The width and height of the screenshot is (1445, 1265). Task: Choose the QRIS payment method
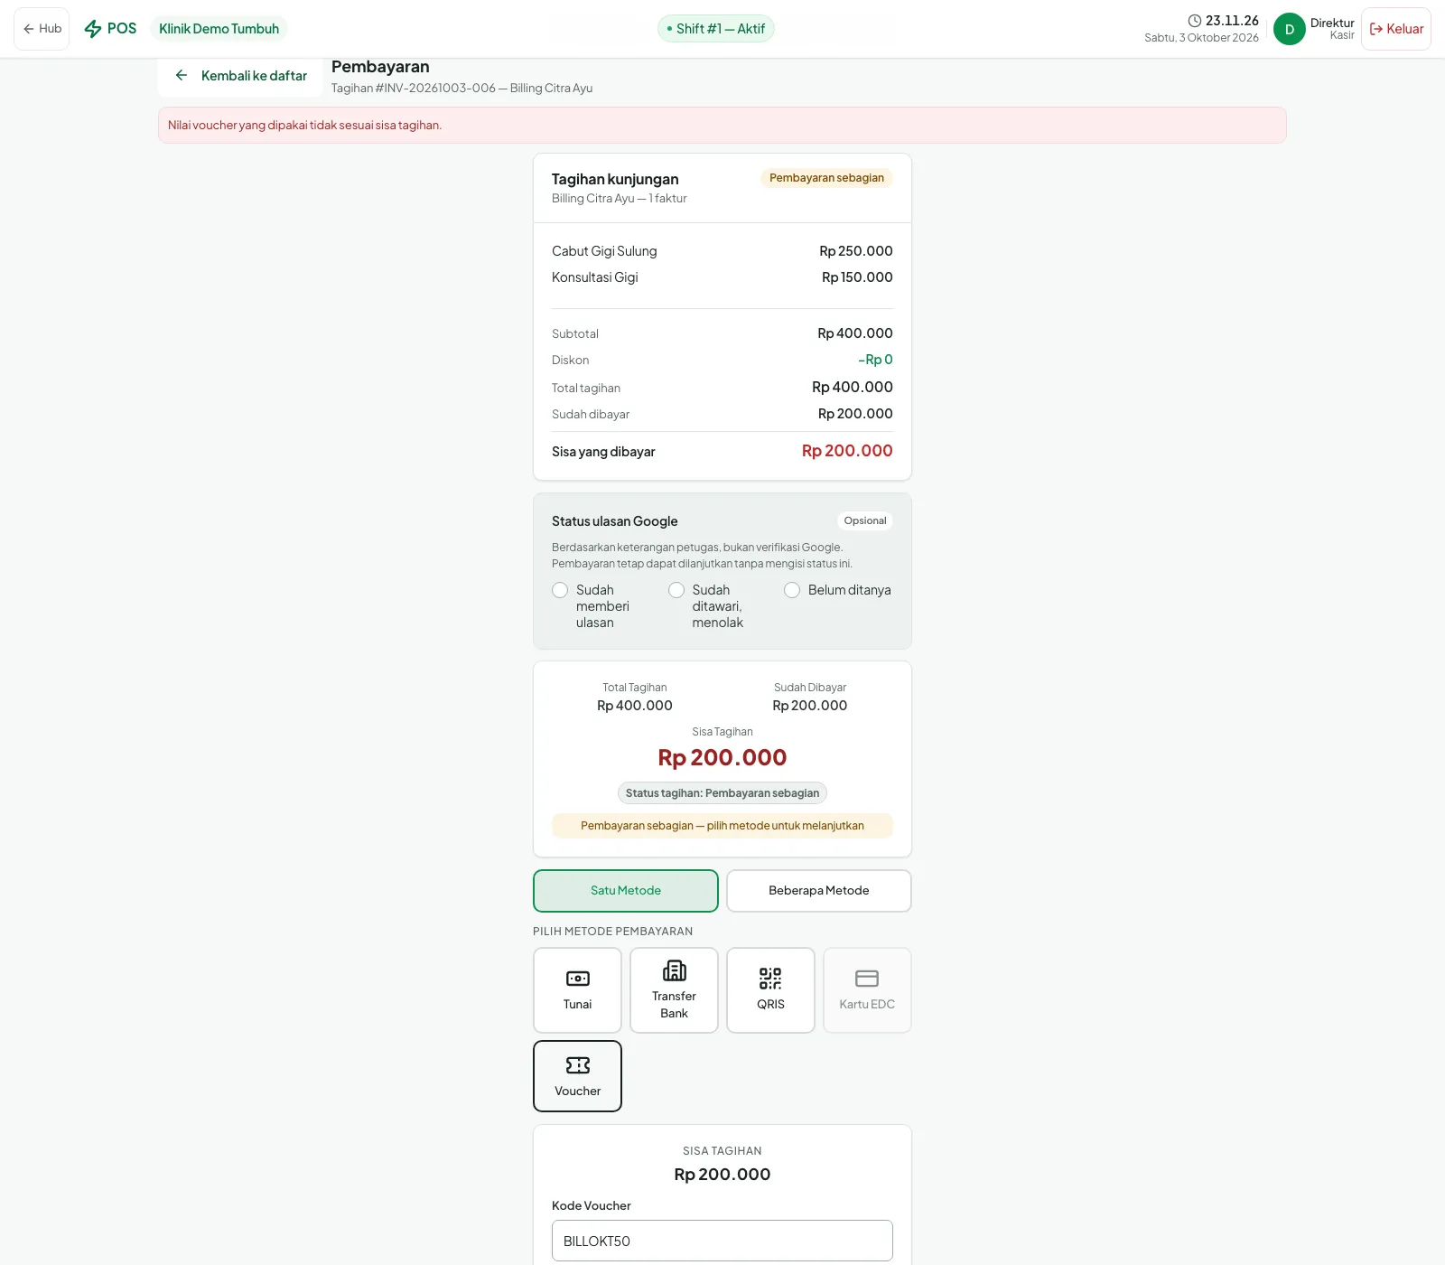[771, 990]
